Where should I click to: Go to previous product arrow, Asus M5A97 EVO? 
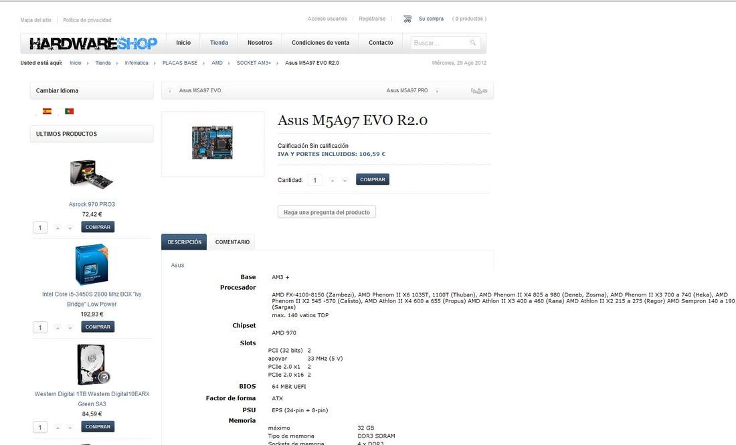[170, 91]
